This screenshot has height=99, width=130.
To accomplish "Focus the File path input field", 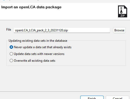I will click(62, 30).
